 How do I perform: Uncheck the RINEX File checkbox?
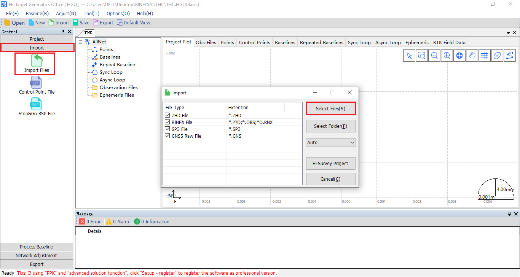[x=167, y=122]
